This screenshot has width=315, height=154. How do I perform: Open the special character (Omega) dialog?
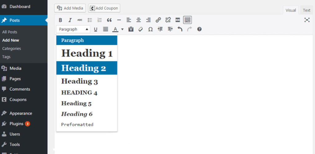coord(150,29)
